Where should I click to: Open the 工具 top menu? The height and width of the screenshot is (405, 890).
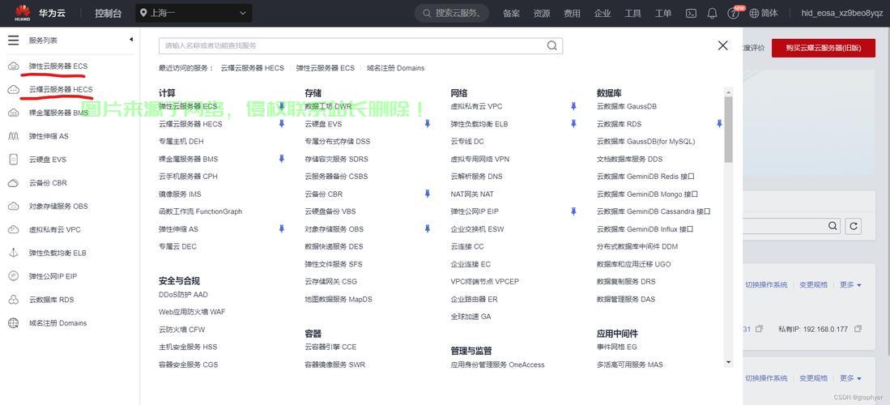point(632,13)
